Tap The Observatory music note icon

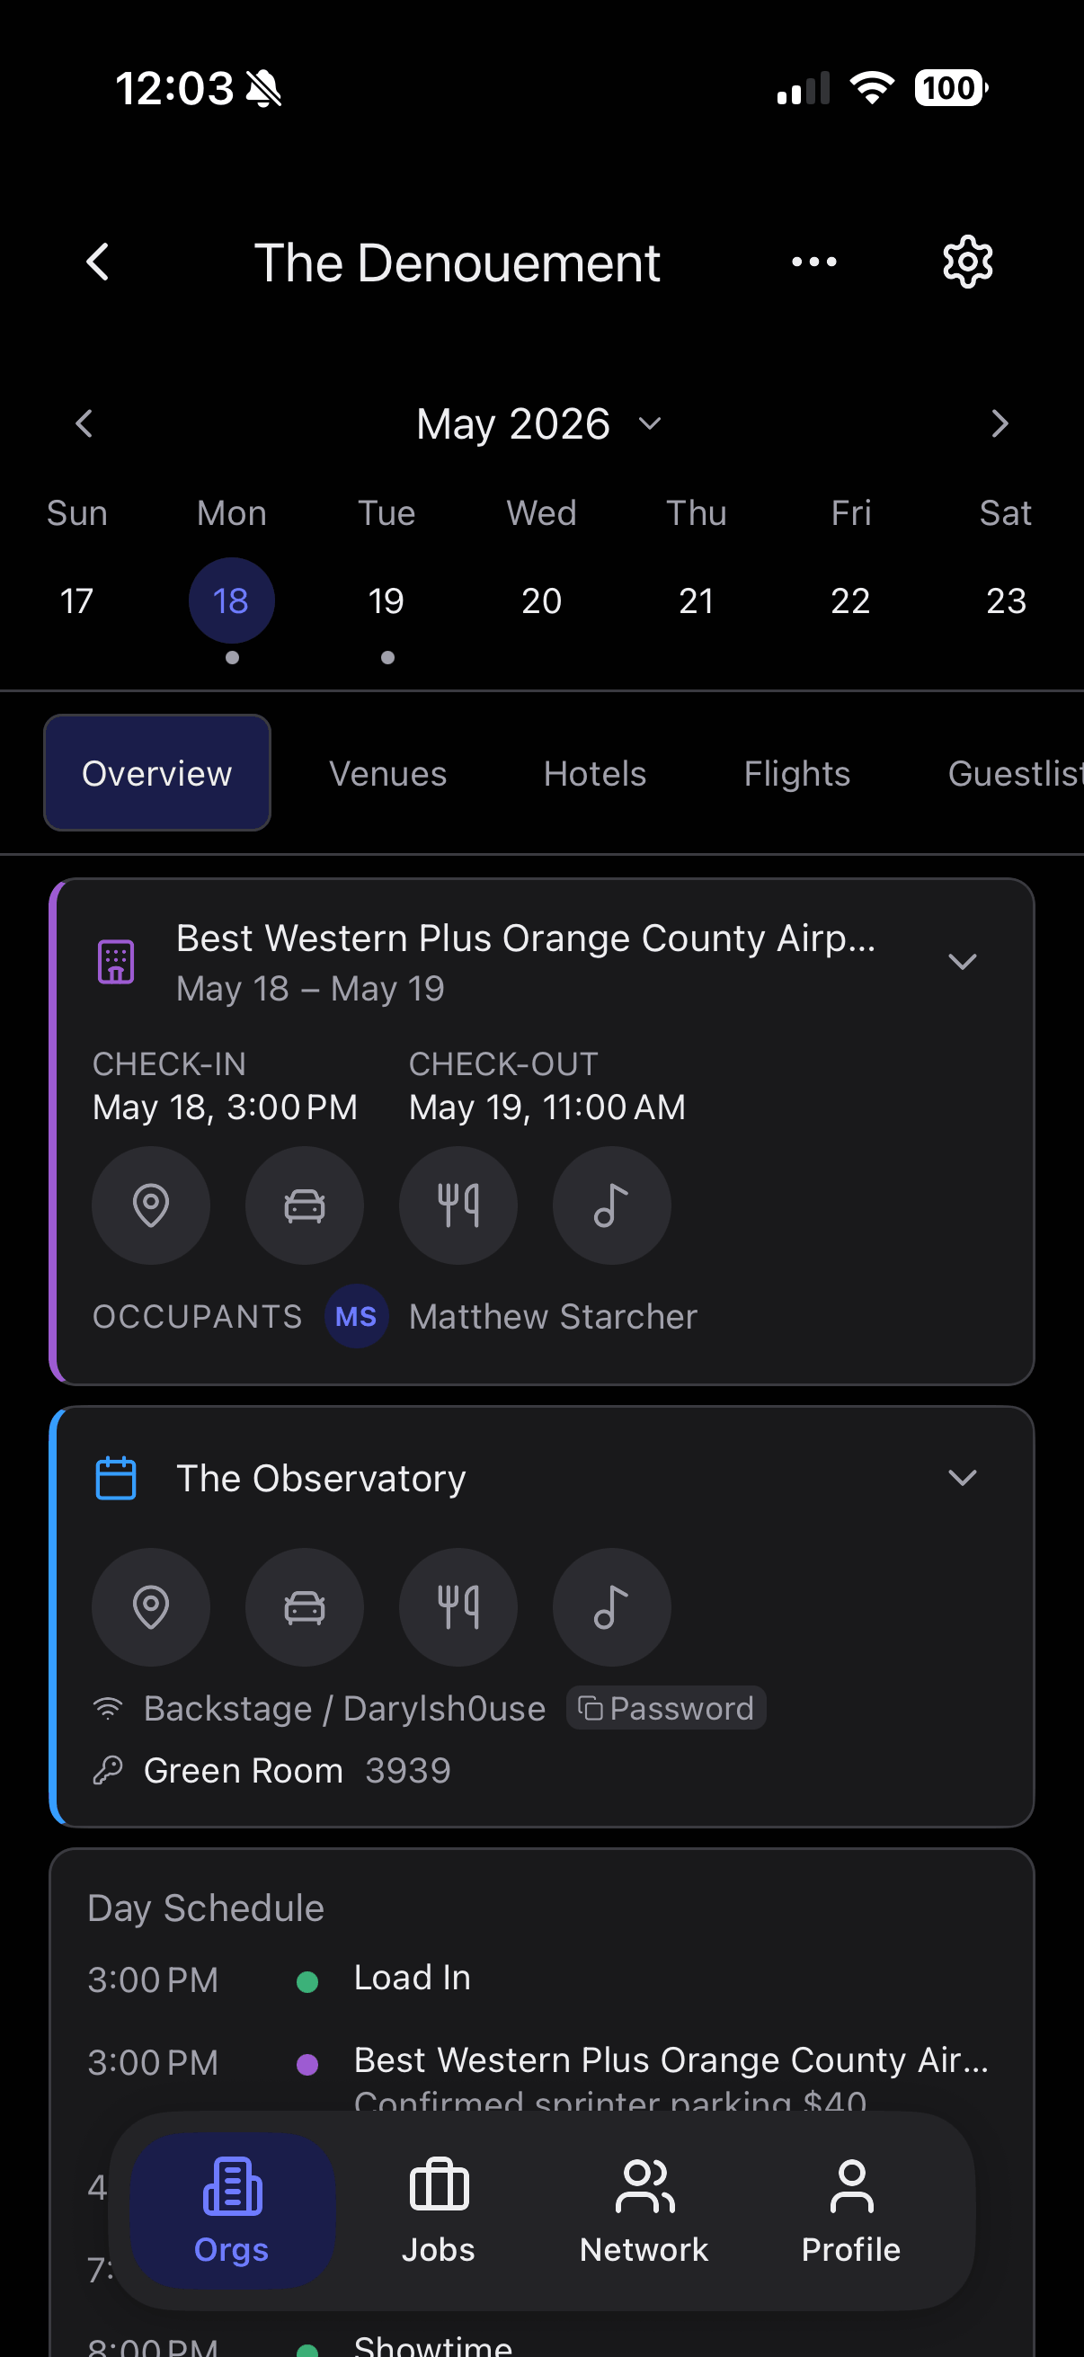(612, 1606)
